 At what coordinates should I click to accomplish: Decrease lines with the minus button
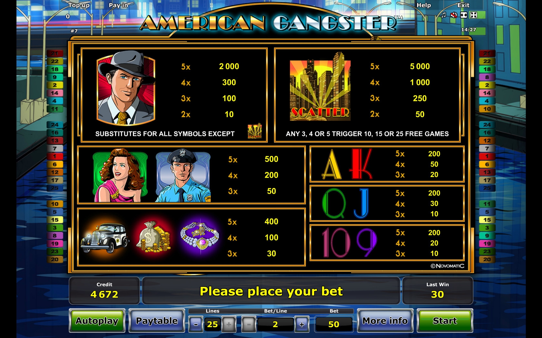[196, 324]
